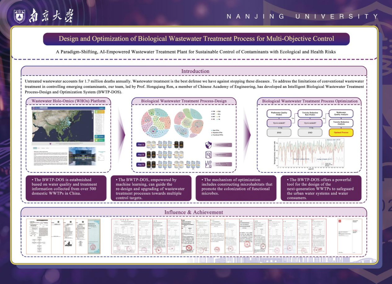Image resolution: width=392 pixels, height=284 pixels.
Task: Click the Nanjing University shield crest logo
Action: (19, 16)
